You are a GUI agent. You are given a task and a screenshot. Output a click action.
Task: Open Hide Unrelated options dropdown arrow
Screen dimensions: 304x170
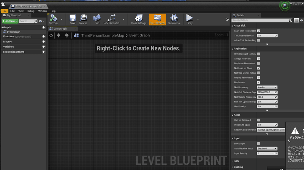[x=123, y=19]
